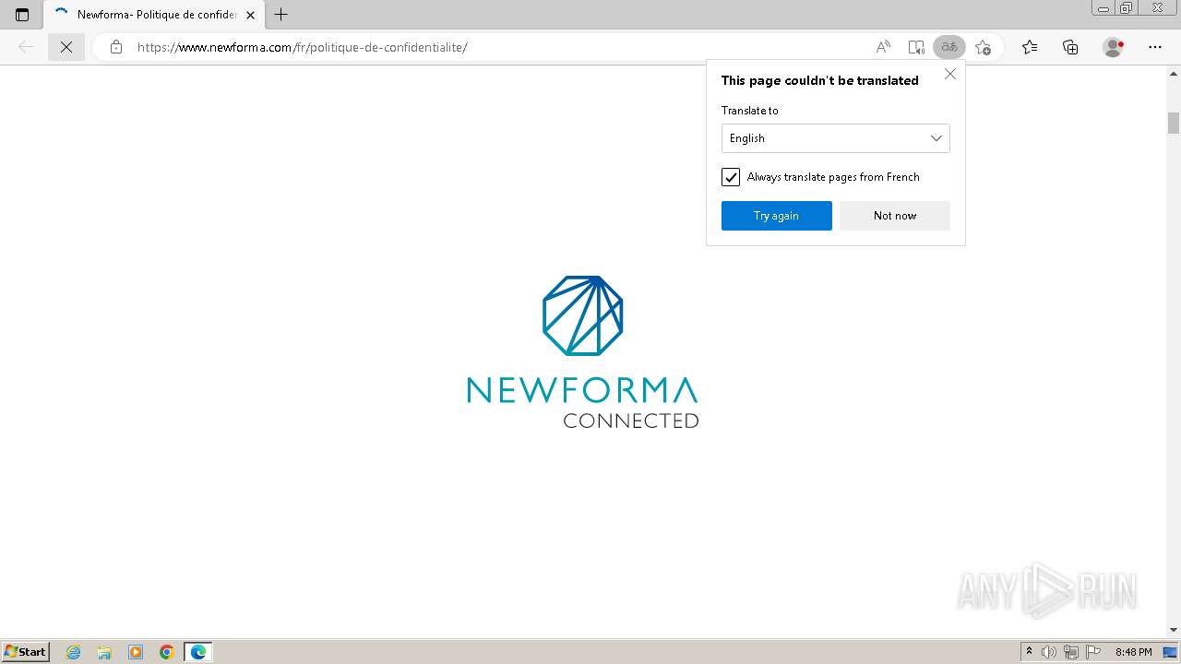Go back to previous page
Viewport: 1181px width, 664px height.
pyautogui.click(x=26, y=47)
